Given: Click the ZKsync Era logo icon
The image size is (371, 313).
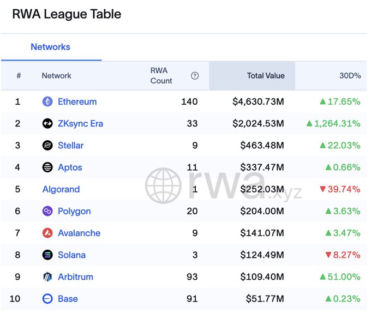Looking at the screenshot, I should (x=47, y=123).
